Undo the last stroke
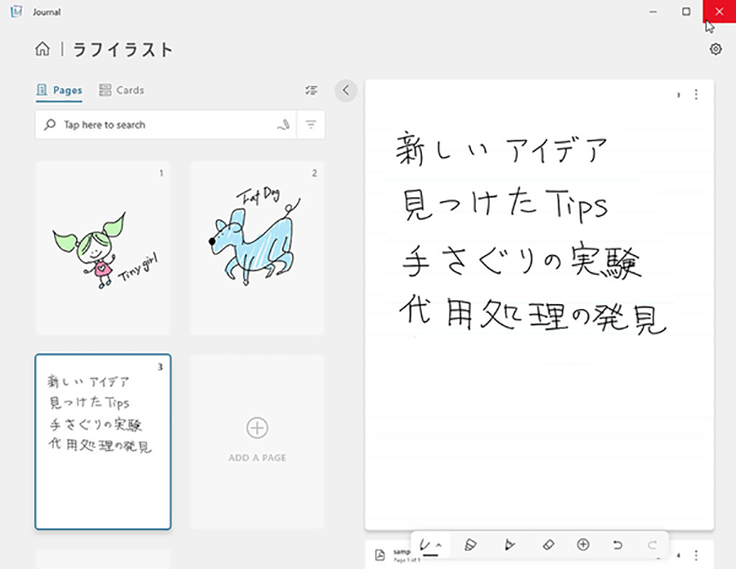736x569 pixels. [x=617, y=544]
